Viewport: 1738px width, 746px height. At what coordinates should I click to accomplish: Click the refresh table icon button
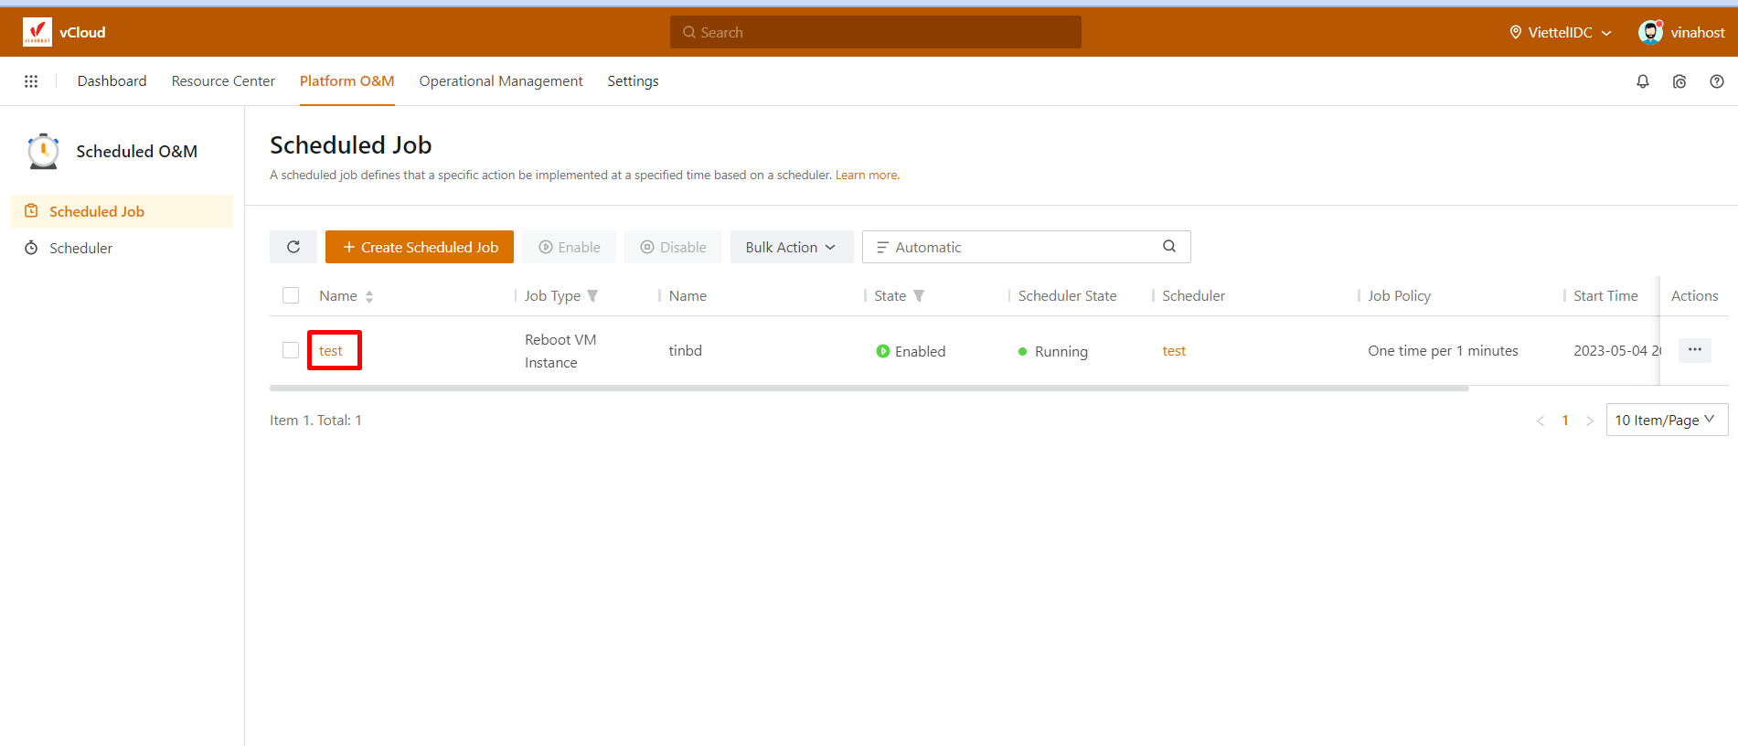click(x=293, y=247)
